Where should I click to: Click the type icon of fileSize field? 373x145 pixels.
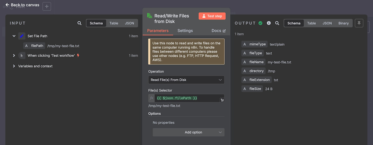pos(245,89)
